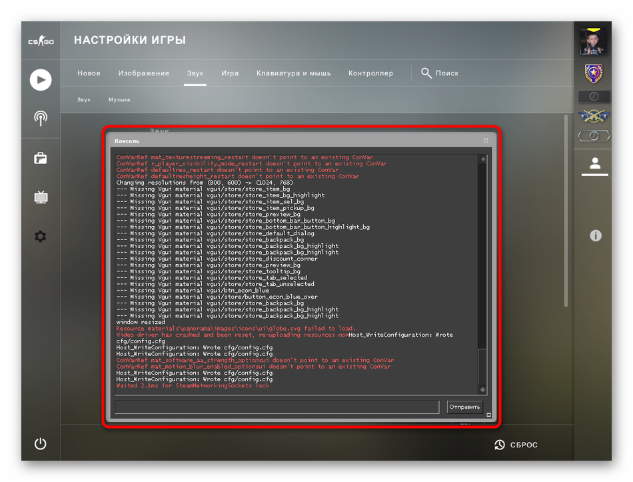Image resolution: width=633 pixels, height=482 pixels.
Task: Open the Клавиатура и мышь tab
Action: [293, 73]
